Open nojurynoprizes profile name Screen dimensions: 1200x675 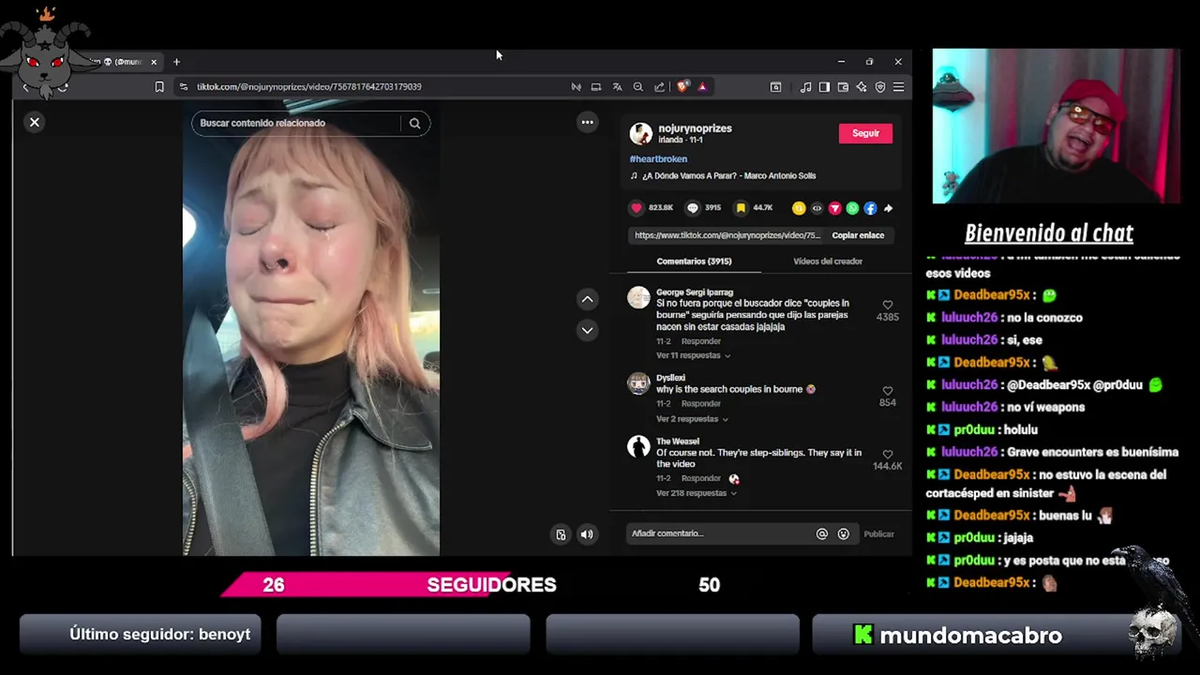(695, 128)
